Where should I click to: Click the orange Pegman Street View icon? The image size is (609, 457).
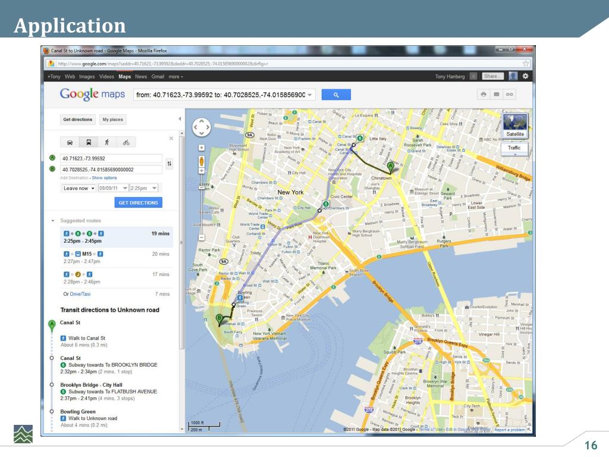pos(202,161)
